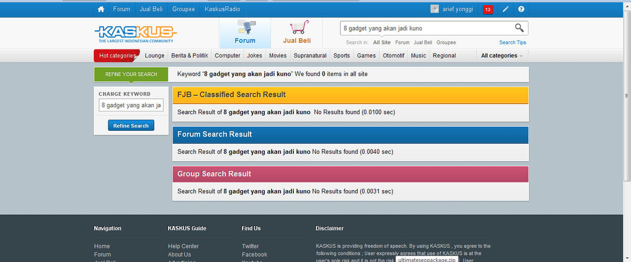Click the Group Search Result header
631x262 pixels.
point(351,174)
